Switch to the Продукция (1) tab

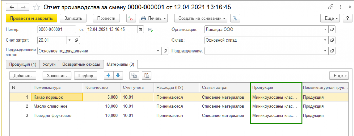[x=22, y=64]
